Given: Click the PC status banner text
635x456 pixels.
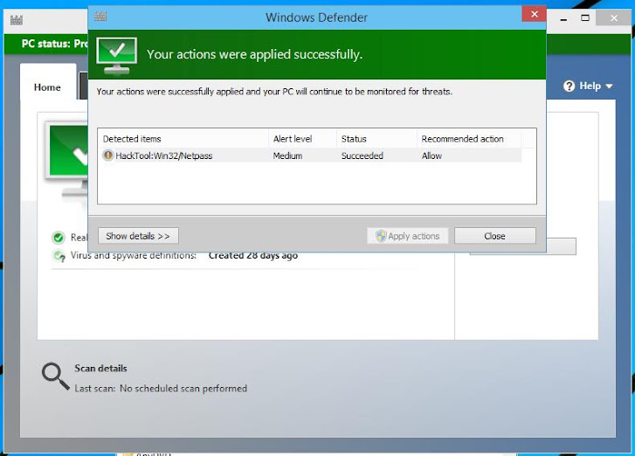Looking at the screenshot, I should click(x=54, y=44).
